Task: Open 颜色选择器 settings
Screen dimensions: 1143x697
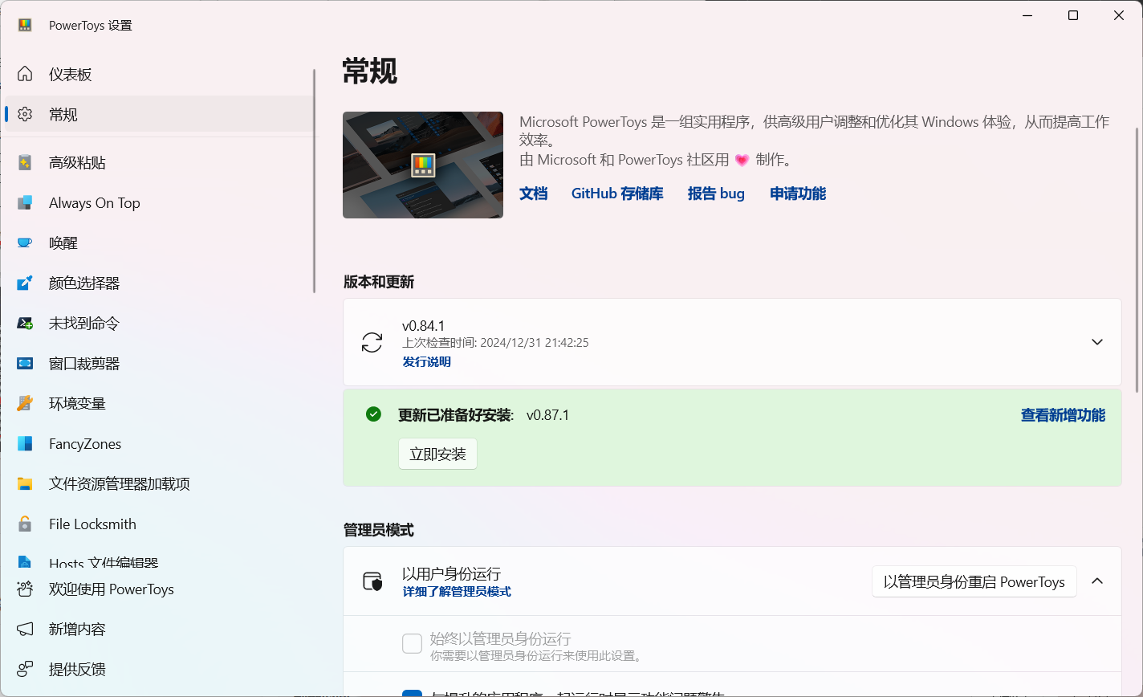Action: (159, 283)
